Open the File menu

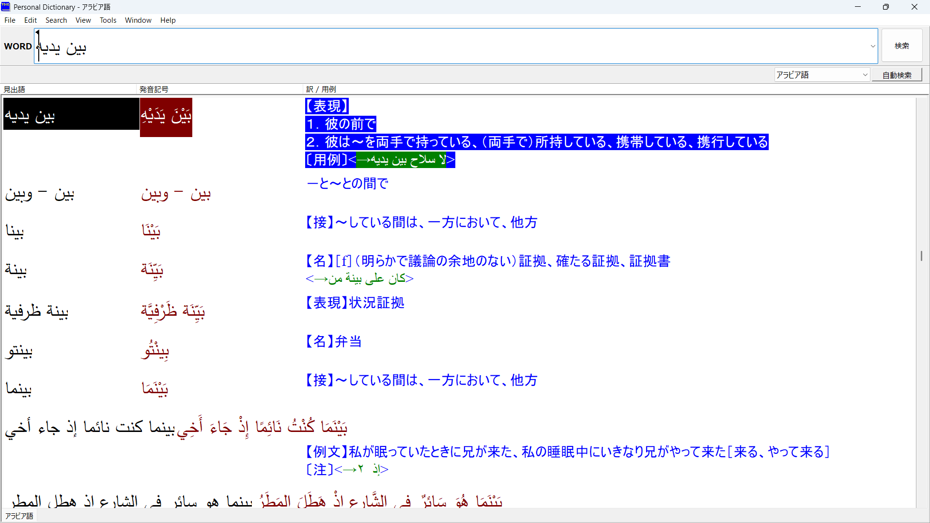(x=10, y=20)
